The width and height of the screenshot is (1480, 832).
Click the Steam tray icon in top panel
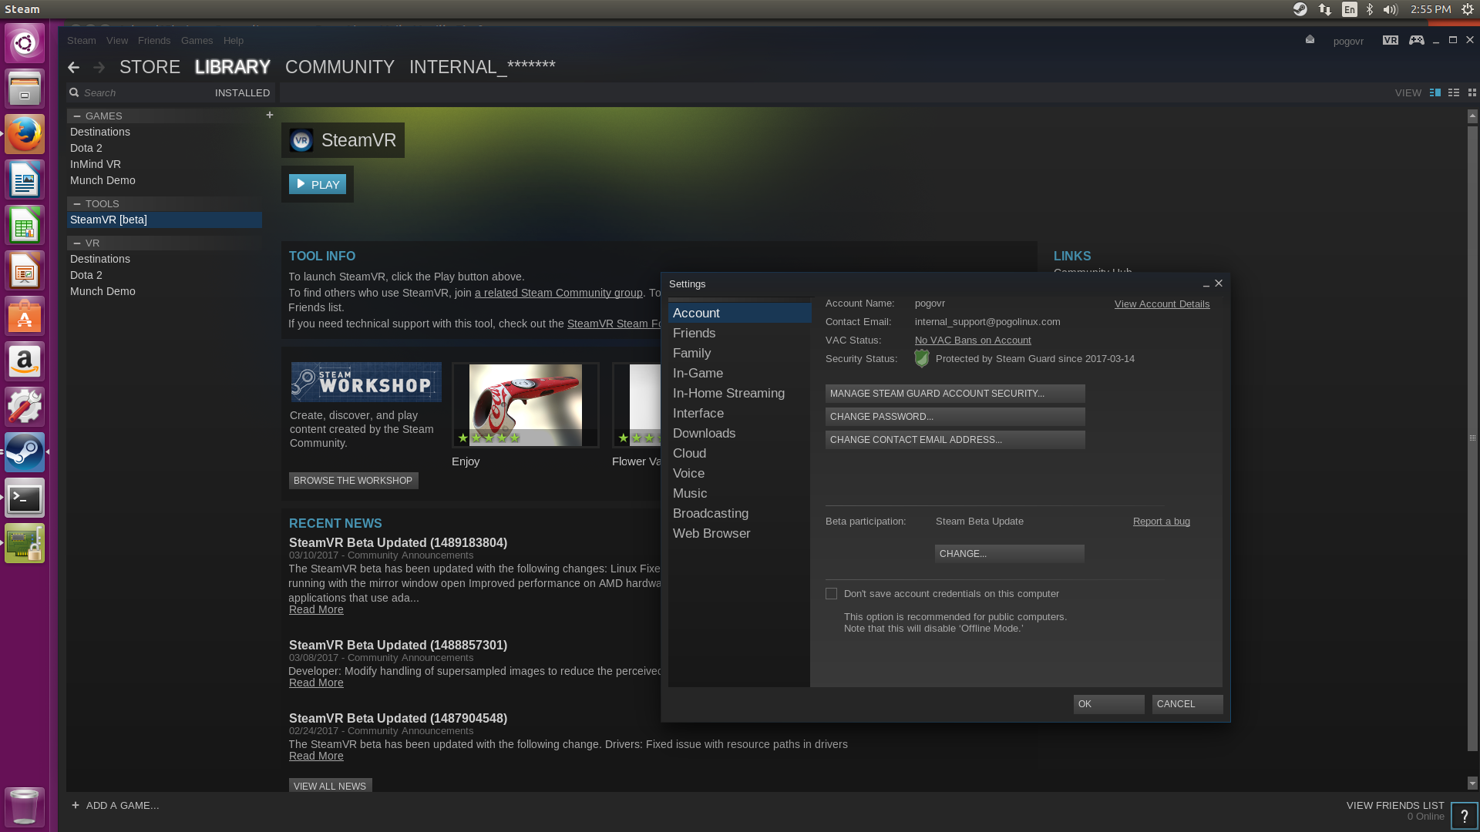pyautogui.click(x=1300, y=9)
